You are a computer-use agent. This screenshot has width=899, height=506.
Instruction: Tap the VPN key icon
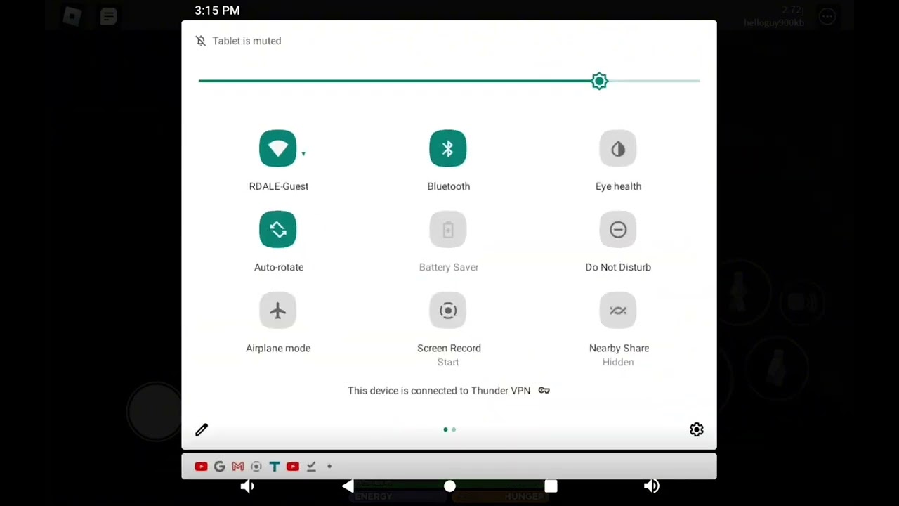click(544, 391)
